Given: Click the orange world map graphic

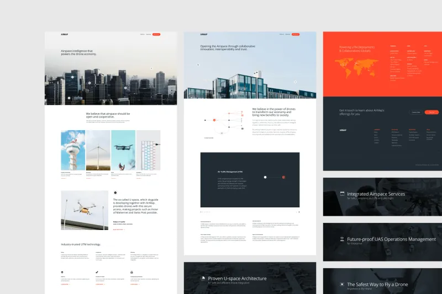Looking at the screenshot, I should [356, 67].
